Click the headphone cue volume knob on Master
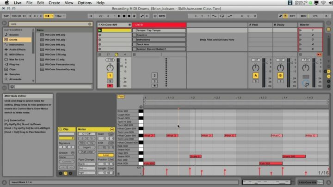This screenshot has width=333, height=187. coord(305,83)
